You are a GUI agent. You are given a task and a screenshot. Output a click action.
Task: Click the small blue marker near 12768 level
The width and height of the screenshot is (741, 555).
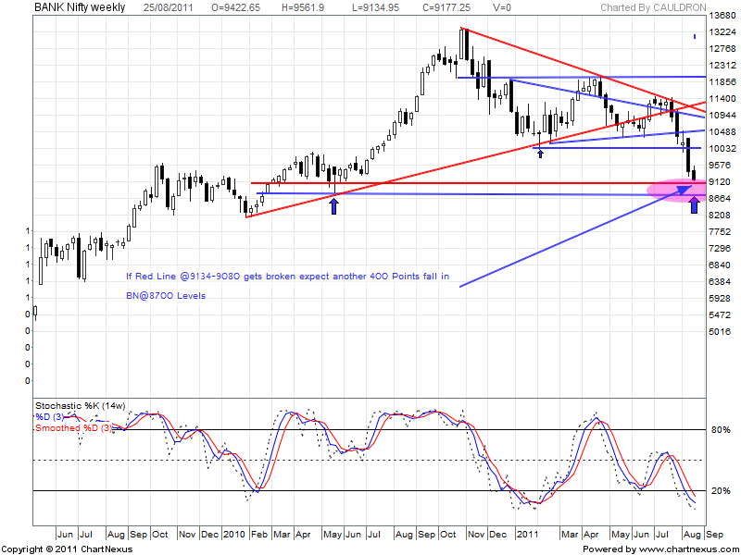[695, 37]
